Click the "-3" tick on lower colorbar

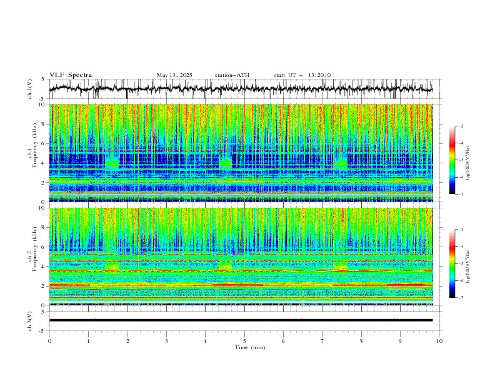tap(461, 230)
